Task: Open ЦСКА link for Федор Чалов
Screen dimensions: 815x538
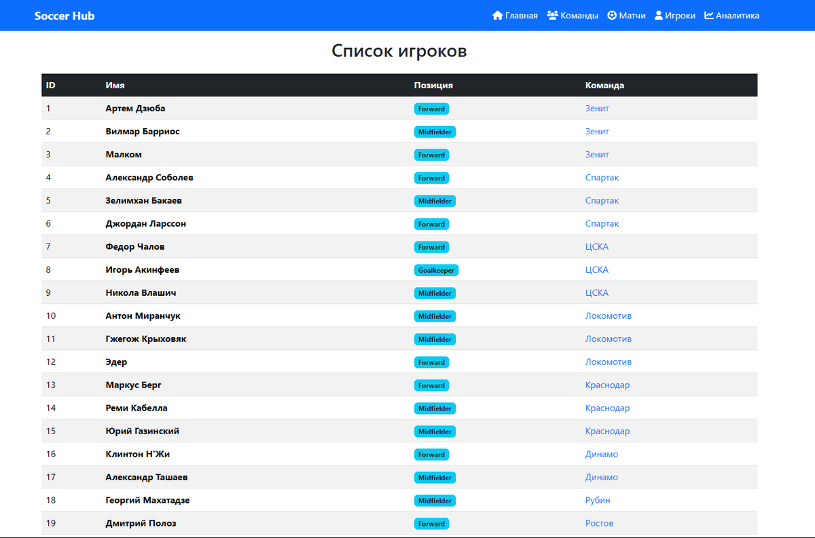Action: 597,247
